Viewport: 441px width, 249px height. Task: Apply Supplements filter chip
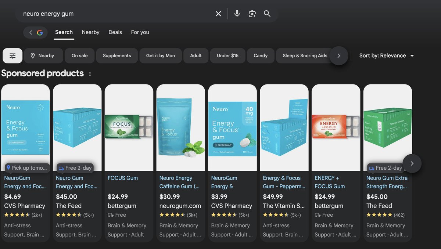pos(117,55)
